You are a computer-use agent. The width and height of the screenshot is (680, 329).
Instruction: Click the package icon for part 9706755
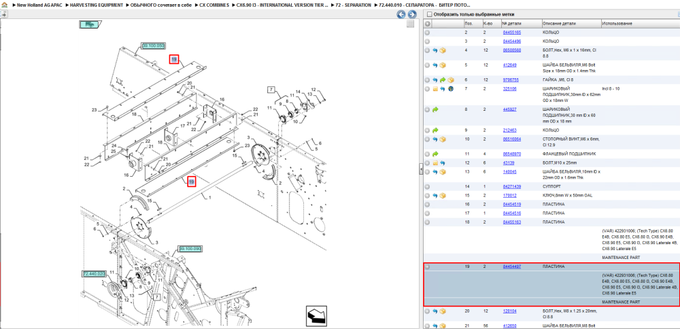[451, 80]
